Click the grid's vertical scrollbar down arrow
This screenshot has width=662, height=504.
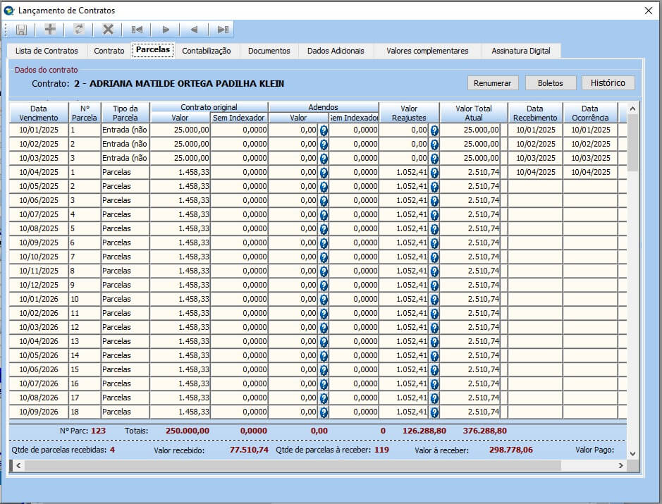click(x=632, y=453)
